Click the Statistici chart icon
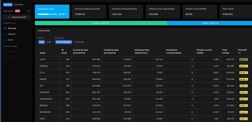This screenshot has height=122, width=252. click(x=5, y=34)
